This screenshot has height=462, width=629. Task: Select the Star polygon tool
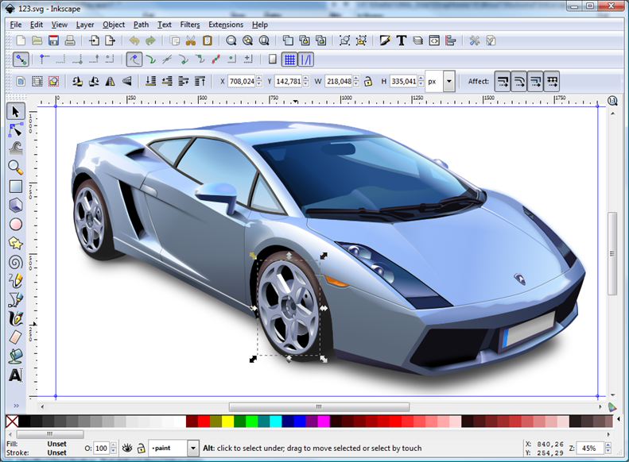pos(16,243)
